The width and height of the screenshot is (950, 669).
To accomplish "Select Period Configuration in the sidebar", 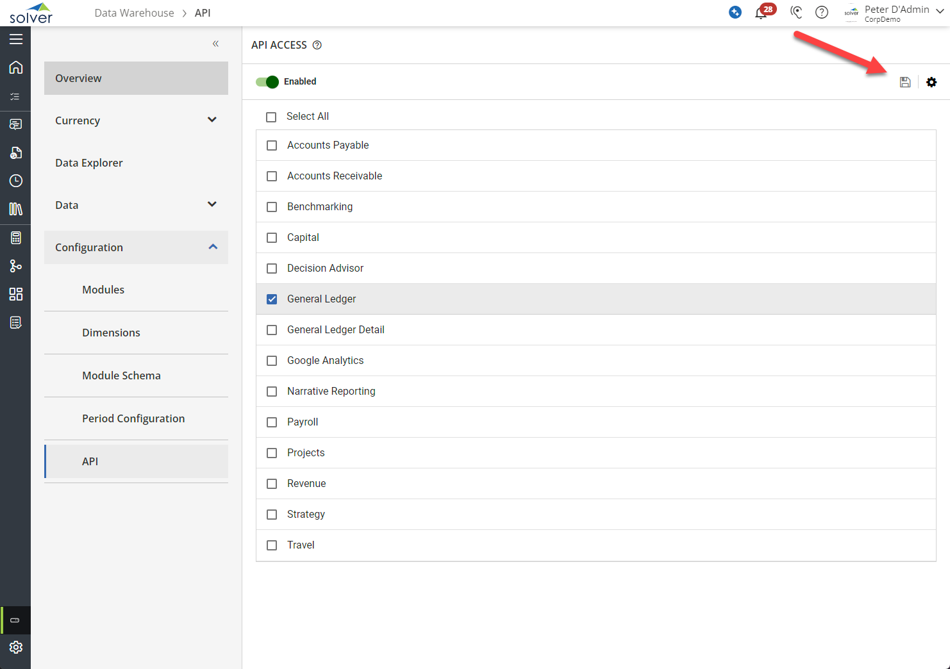I will (x=133, y=418).
